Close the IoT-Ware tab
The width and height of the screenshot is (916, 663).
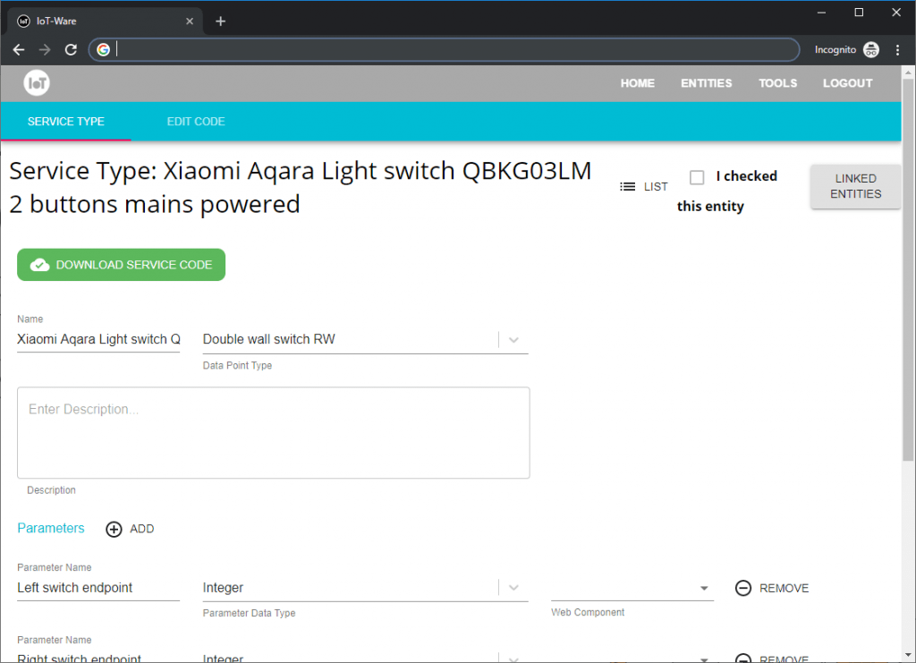tap(190, 21)
